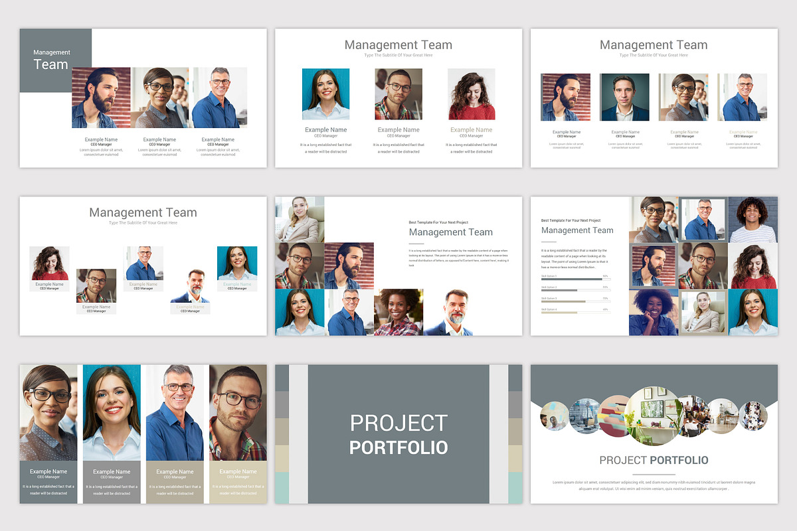This screenshot has height=531, width=797.
Task: Click the 'Management Team' heading on the collage slide
Action: click(x=451, y=232)
